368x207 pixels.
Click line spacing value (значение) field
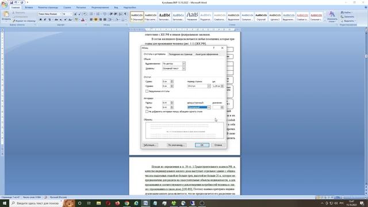216,108
